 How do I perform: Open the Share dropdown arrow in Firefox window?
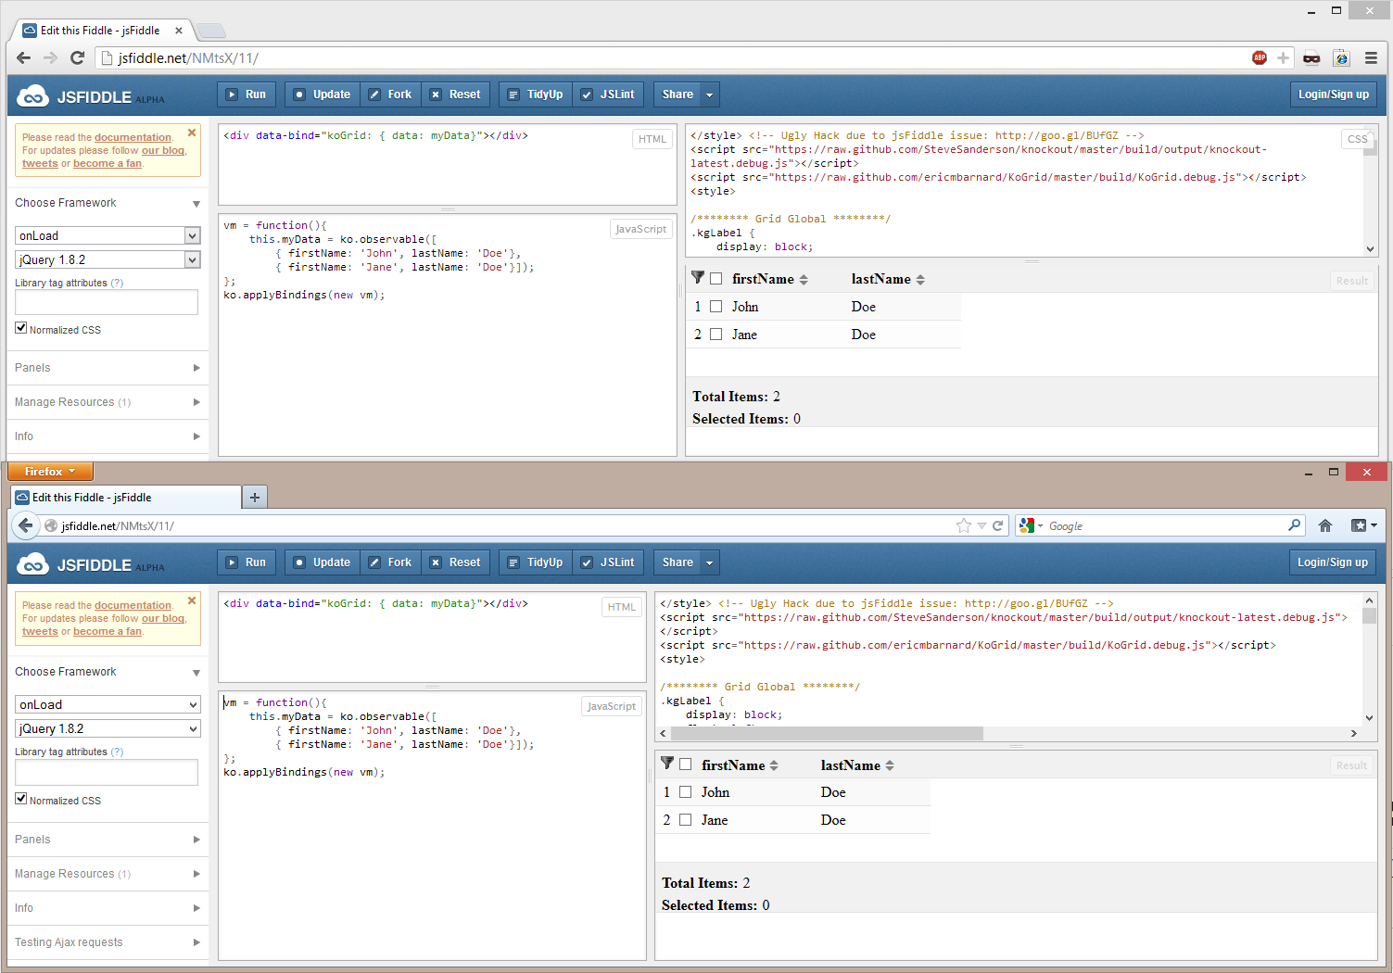[710, 562]
